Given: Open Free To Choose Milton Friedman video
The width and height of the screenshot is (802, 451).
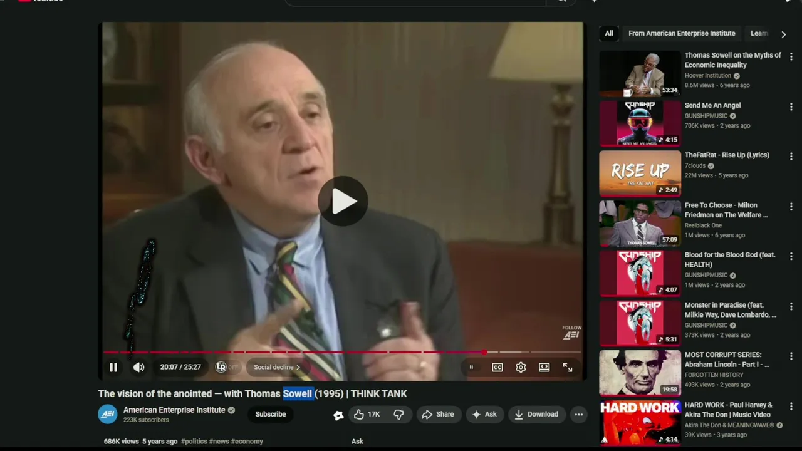Looking at the screenshot, I should click(726, 210).
